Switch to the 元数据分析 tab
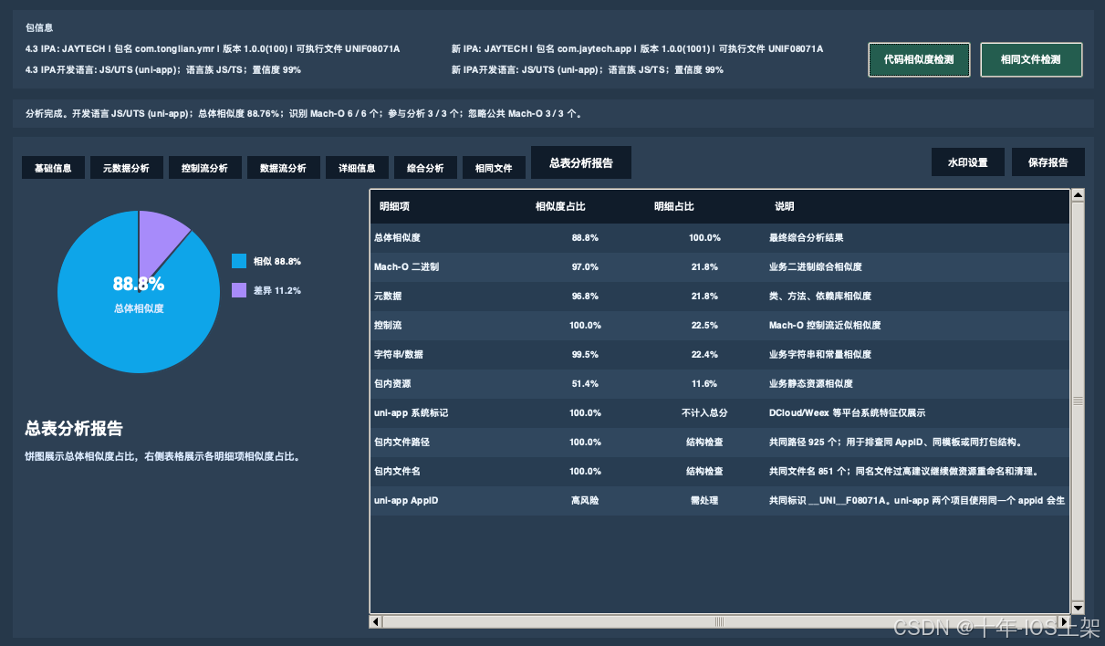Screen dimensions: 1105x646 point(126,168)
